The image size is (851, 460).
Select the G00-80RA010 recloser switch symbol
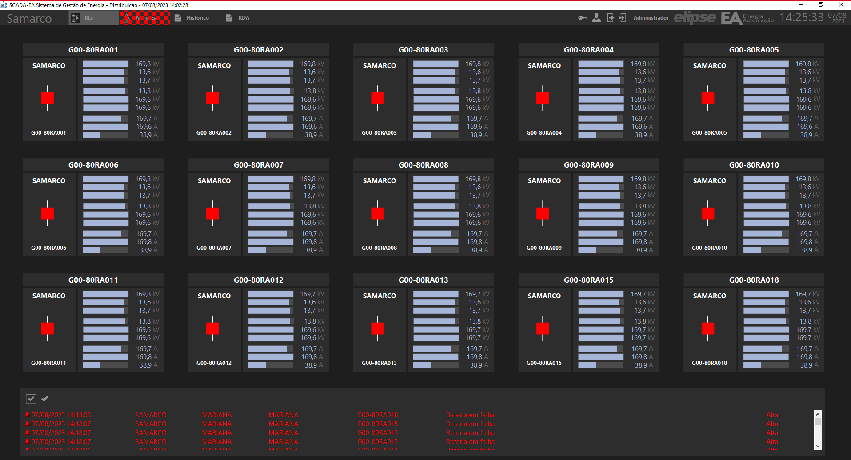click(708, 213)
